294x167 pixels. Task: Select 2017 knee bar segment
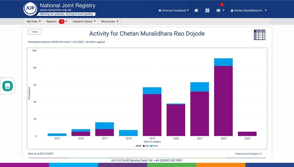tap(105, 126)
